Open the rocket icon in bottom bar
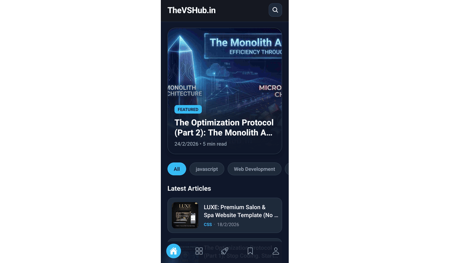The height and width of the screenshot is (263, 450). [225, 251]
